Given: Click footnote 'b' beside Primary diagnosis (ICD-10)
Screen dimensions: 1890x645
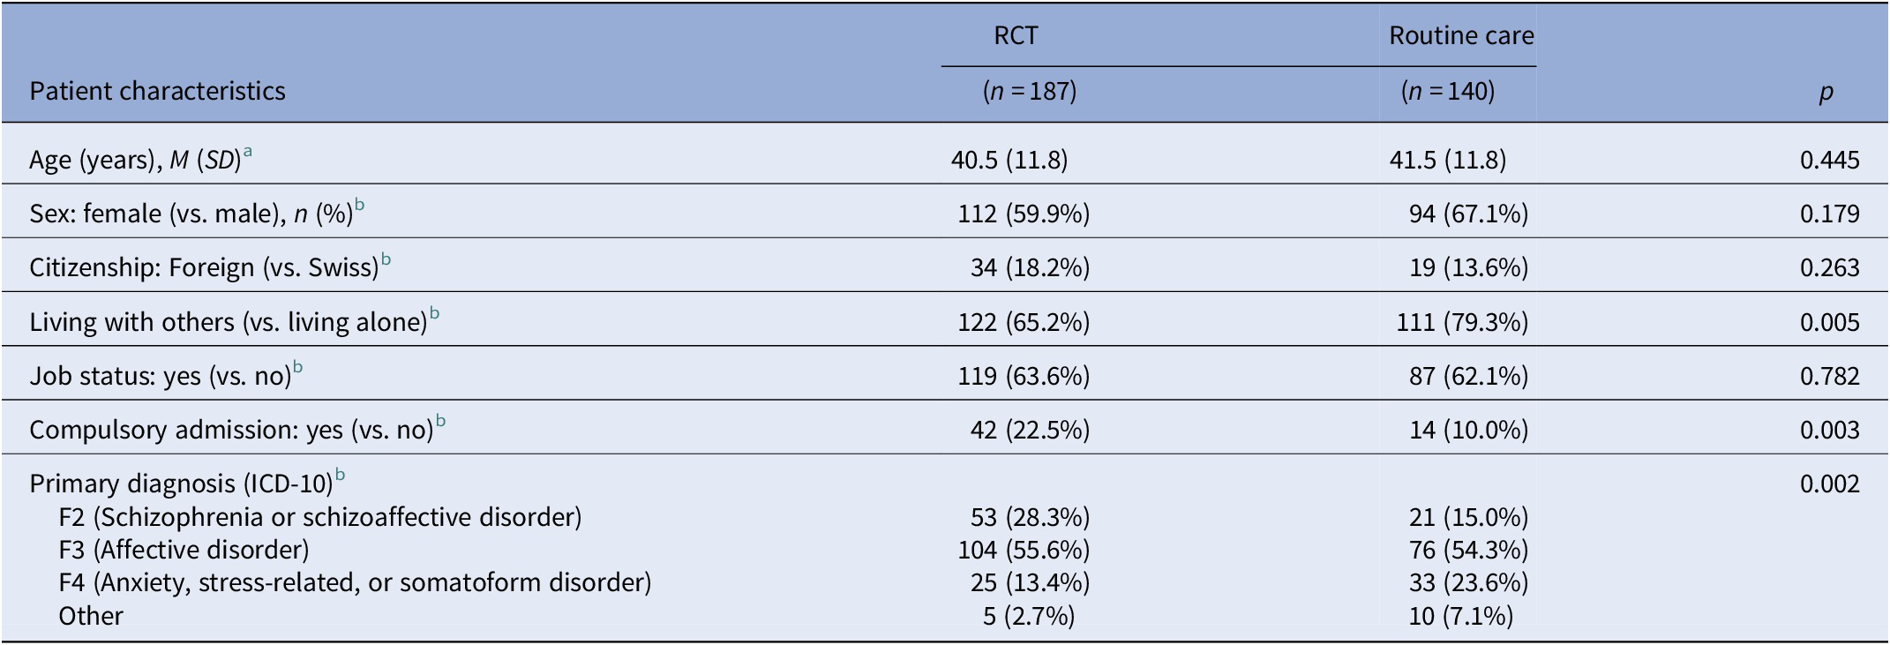Looking at the screenshot, I should [x=340, y=476].
